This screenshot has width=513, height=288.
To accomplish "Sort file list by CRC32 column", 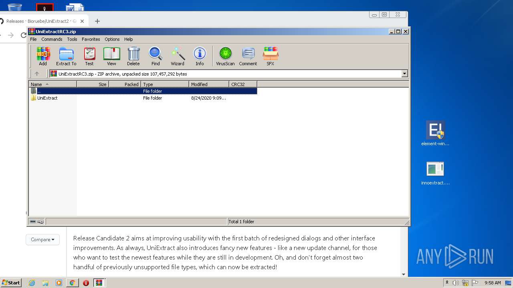I will [243, 84].
